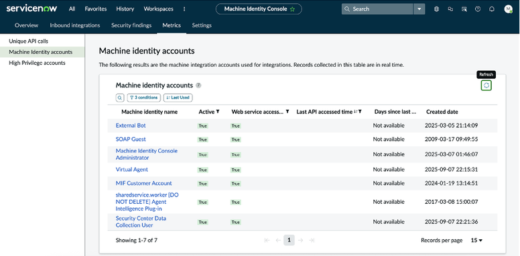The width and height of the screenshot is (520, 256).
Task: Open the globe scope selector icon
Action: click(436, 9)
